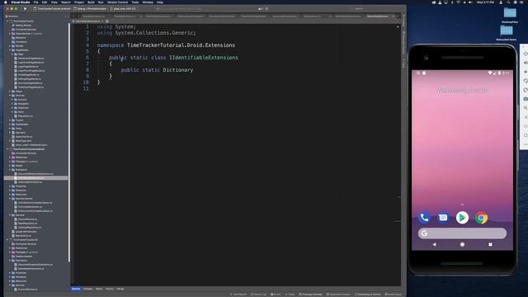Click the emulator power button icon
This screenshot has width=528, height=297.
(526, 54)
